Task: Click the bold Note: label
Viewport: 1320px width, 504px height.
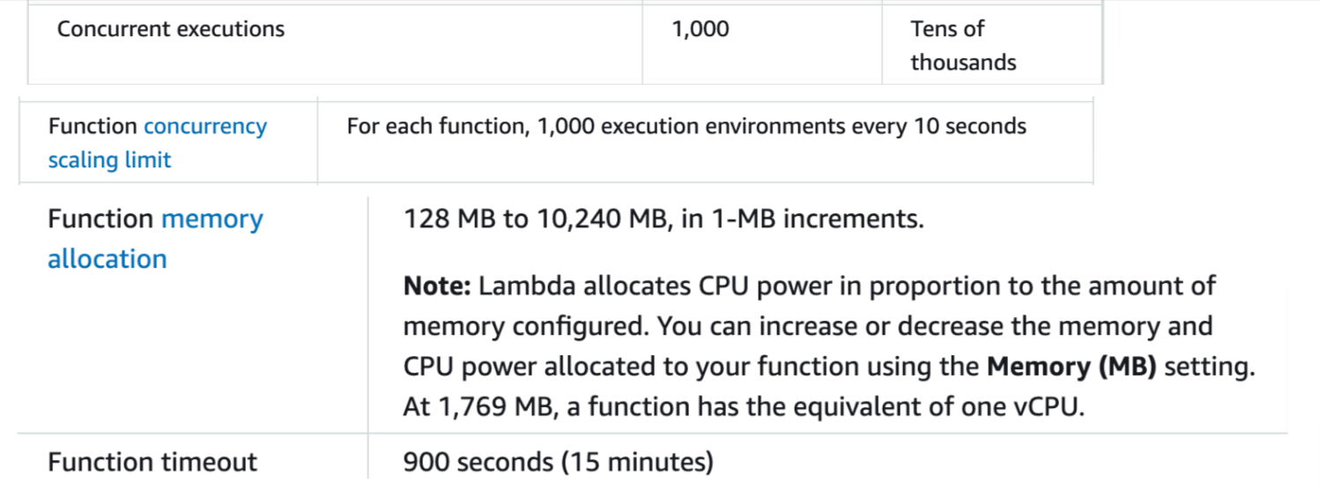Action: click(439, 286)
